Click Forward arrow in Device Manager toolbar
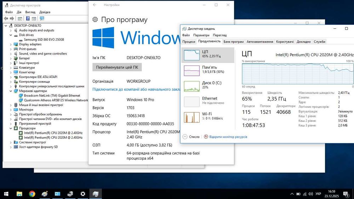This screenshot has width=354, height=199. pos(12,18)
